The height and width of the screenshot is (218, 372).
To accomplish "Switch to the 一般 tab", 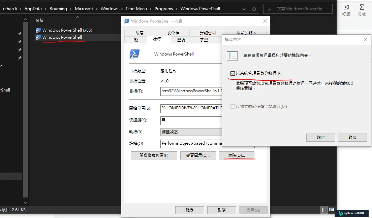I will pyautogui.click(x=134, y=40).
